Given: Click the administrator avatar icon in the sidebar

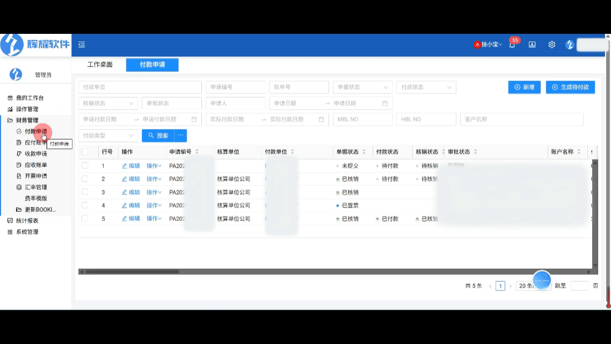Looking at the screenshot, I should [16, 74].
